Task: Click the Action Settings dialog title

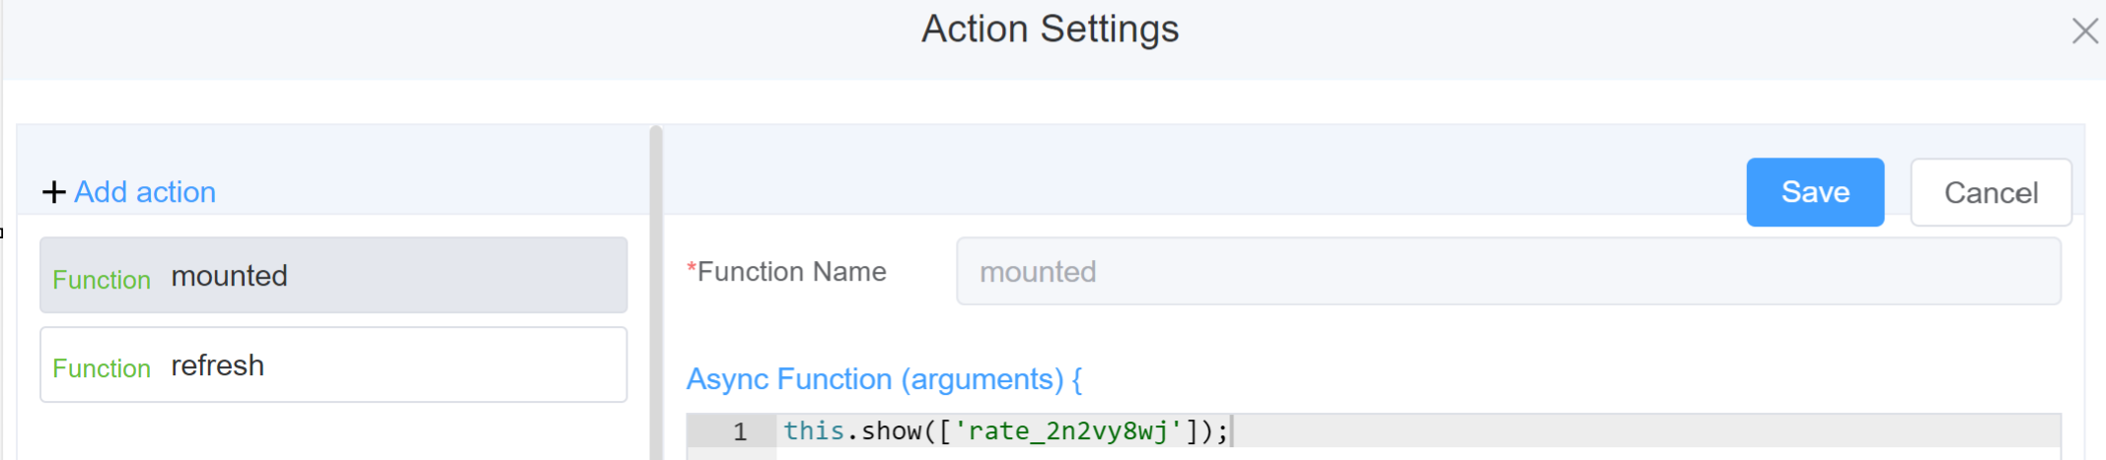Action: 1050,30
